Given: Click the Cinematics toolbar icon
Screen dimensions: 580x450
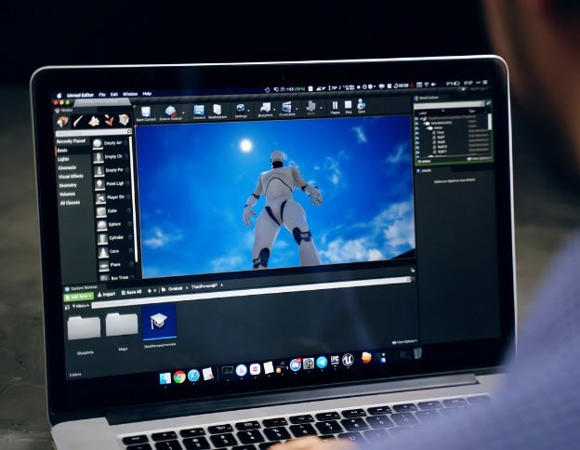Looking at the screenshot, I should coord(286,109).
